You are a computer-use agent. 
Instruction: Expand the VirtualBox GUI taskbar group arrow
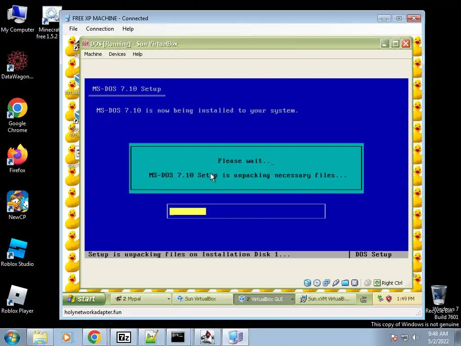[x=292, y=299]
